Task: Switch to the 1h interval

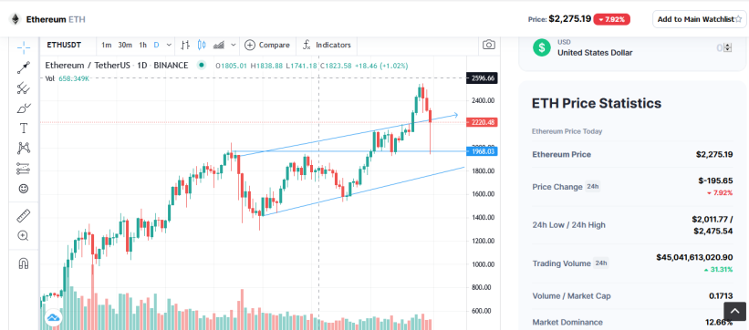Action: tap(143, 45)
